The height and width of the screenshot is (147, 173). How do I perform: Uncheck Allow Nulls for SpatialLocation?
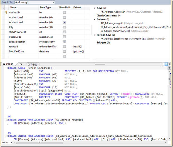pyautogui.click(x=65, y=42)
